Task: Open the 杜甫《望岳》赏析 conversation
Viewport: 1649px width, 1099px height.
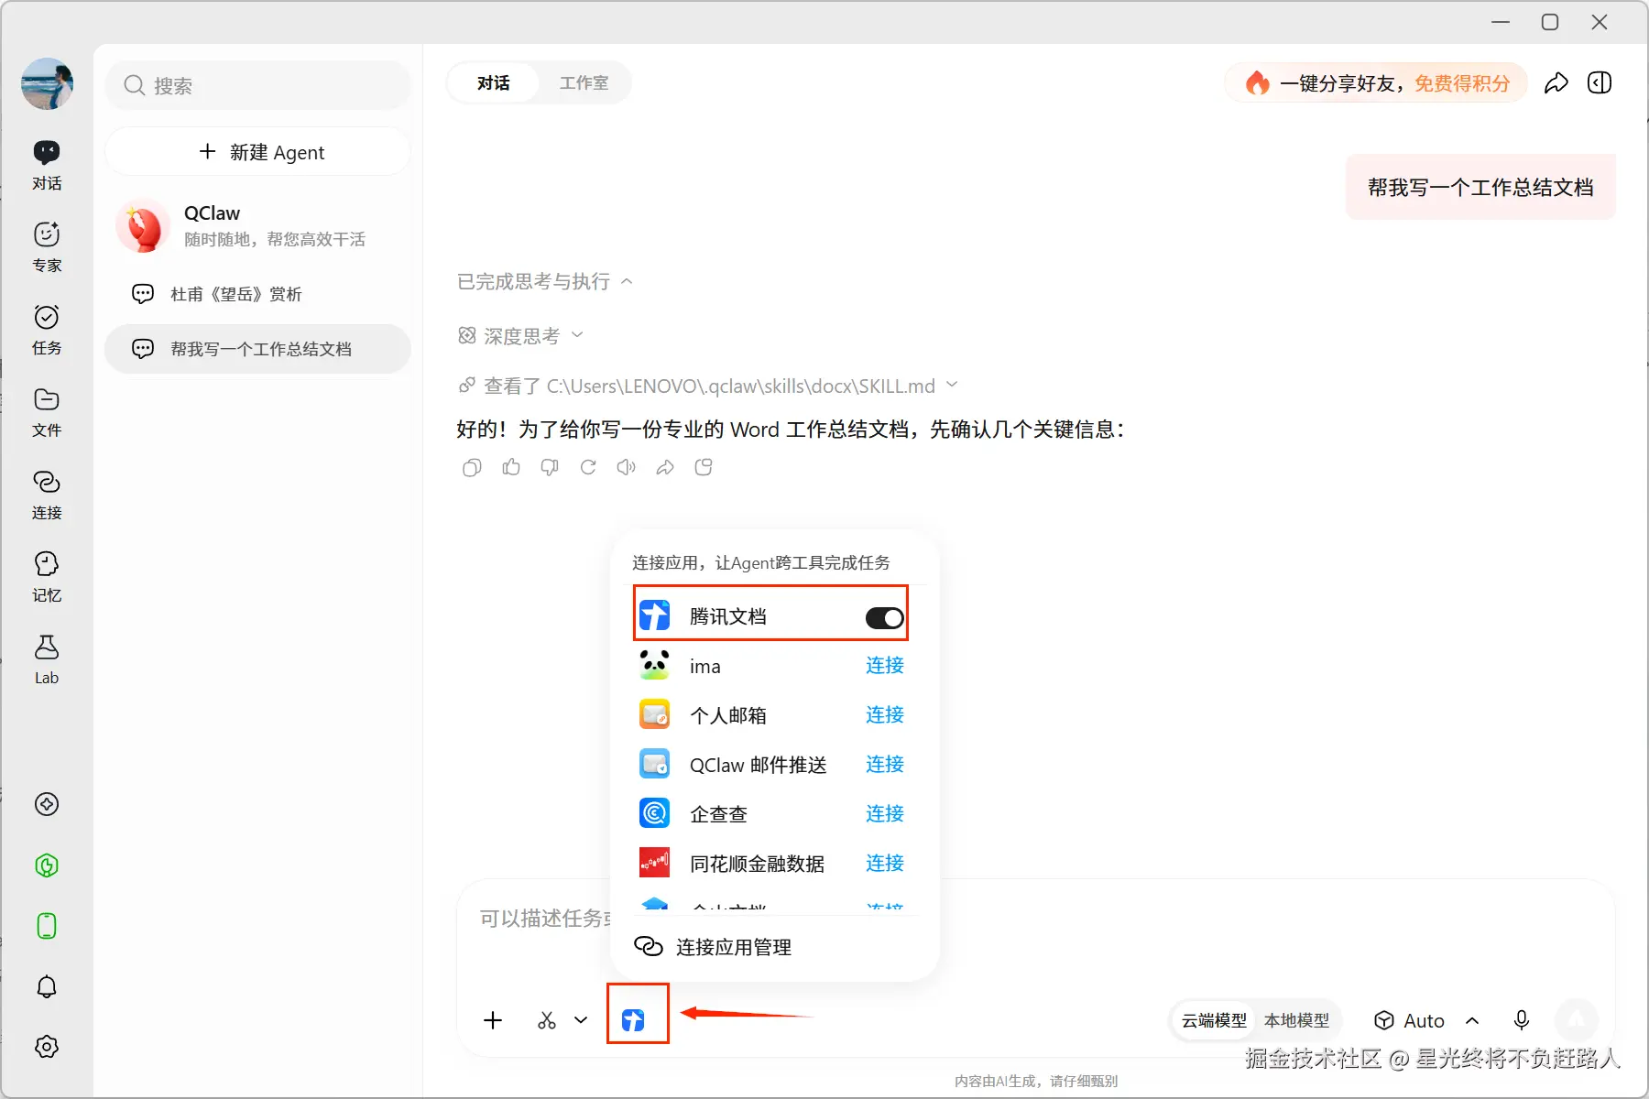Action: [257, 294]
